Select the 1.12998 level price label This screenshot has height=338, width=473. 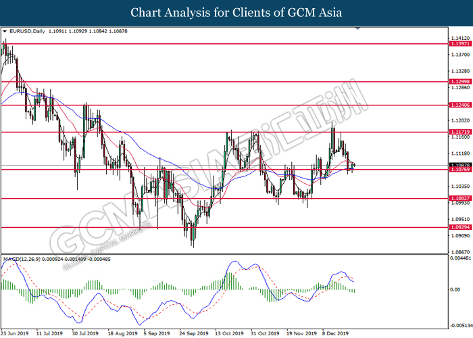(x=460, y=82)
